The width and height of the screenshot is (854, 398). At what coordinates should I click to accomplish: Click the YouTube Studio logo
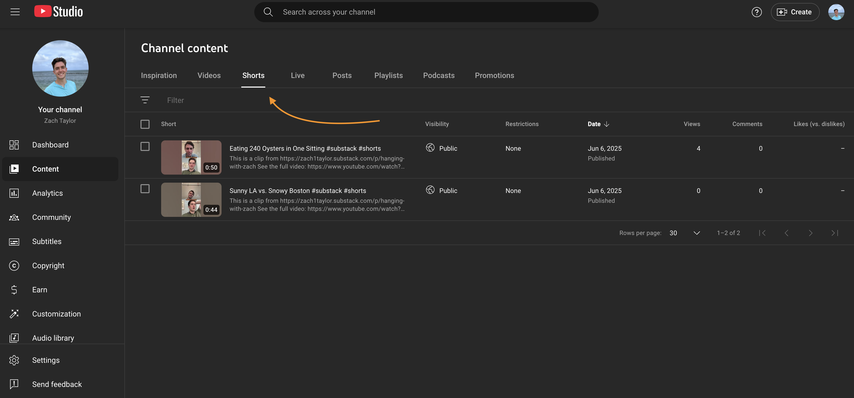click(58, 12)
